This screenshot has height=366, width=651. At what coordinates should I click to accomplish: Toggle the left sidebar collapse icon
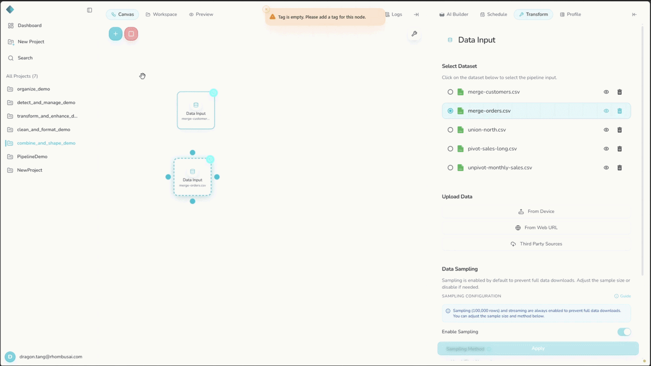click(90, 10)
